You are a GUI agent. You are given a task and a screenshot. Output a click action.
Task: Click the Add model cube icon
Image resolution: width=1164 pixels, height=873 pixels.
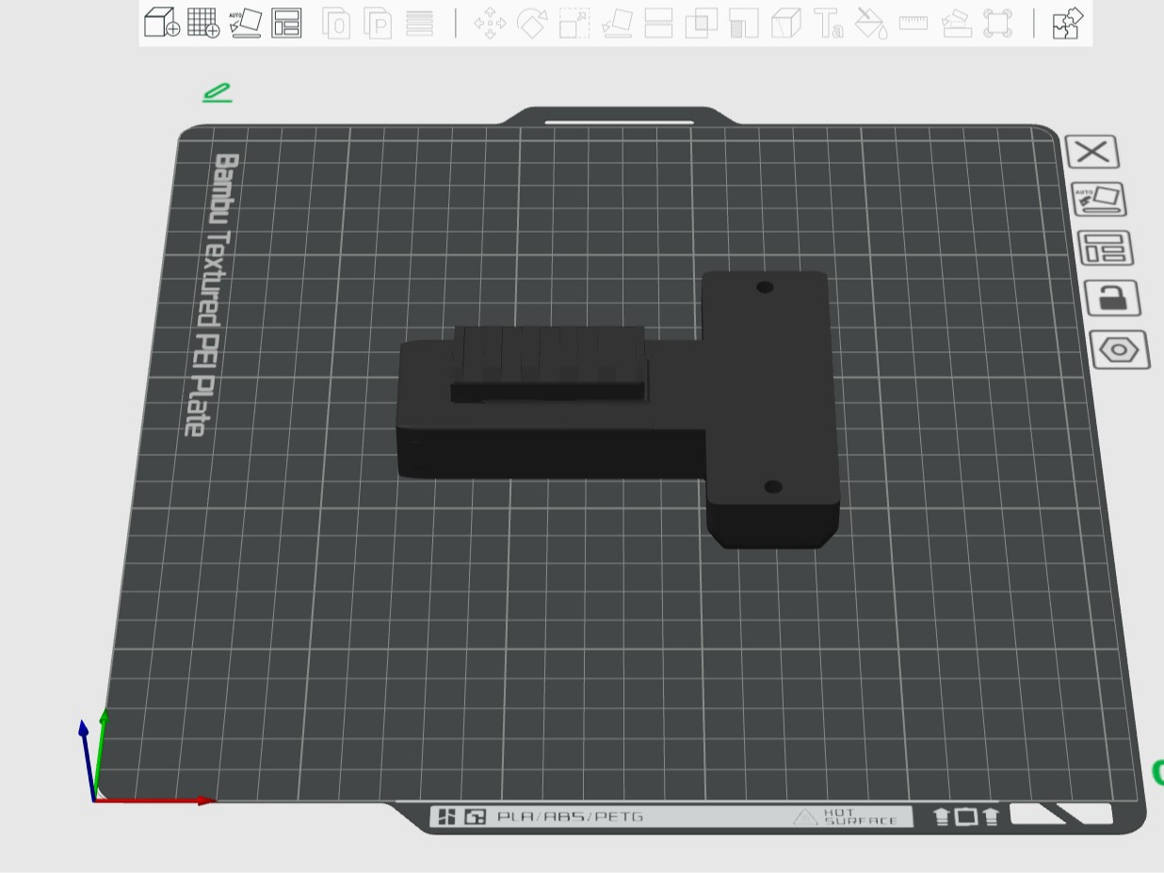(162, 22)
